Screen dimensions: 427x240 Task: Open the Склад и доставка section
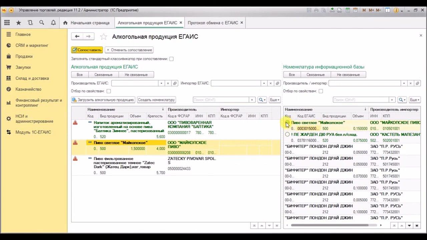point(32,78)
